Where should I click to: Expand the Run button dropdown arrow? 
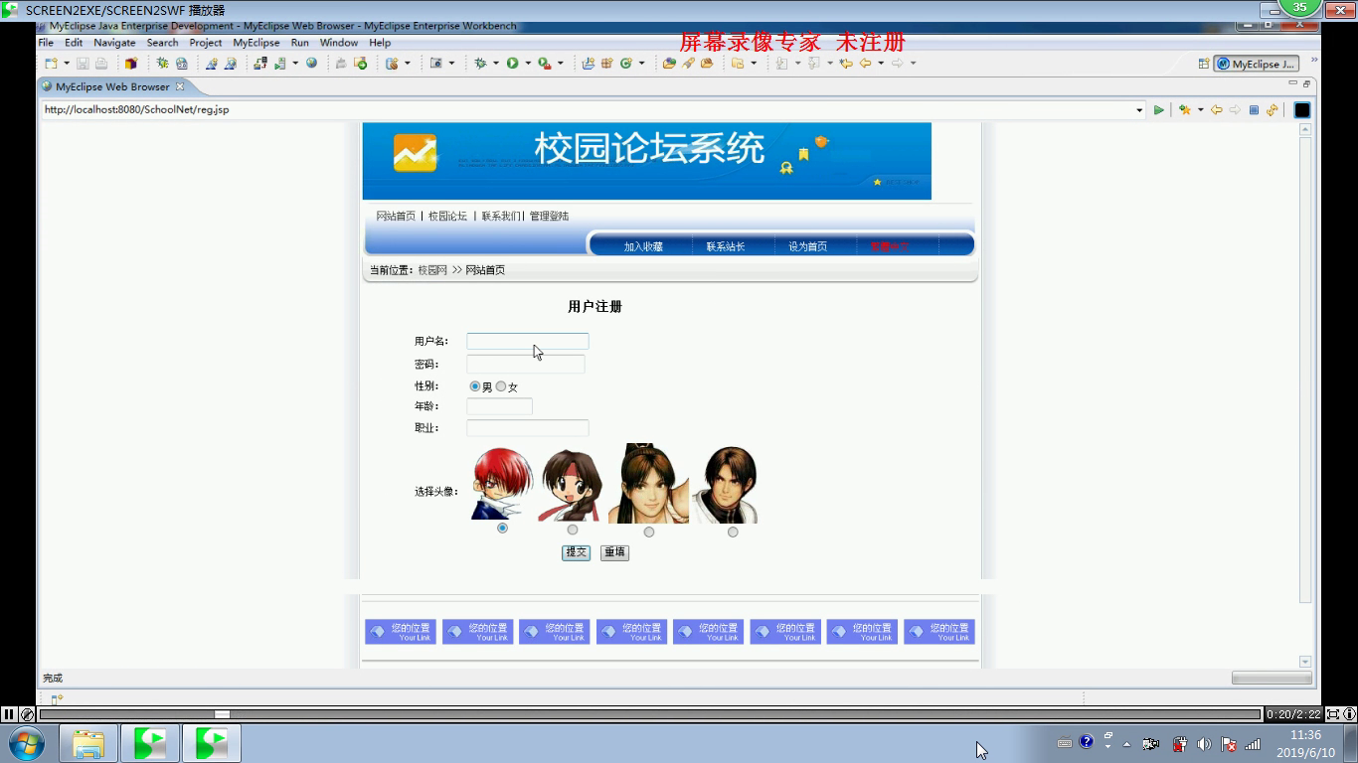coord(528,63)
